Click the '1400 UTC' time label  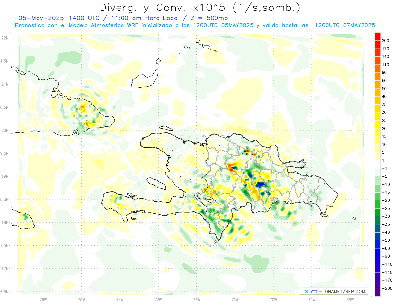pos(84,18)
